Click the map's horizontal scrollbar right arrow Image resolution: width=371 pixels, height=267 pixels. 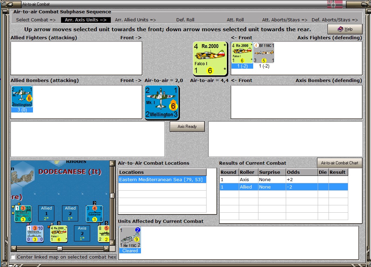pyautogui.click(x=107, y=248)
